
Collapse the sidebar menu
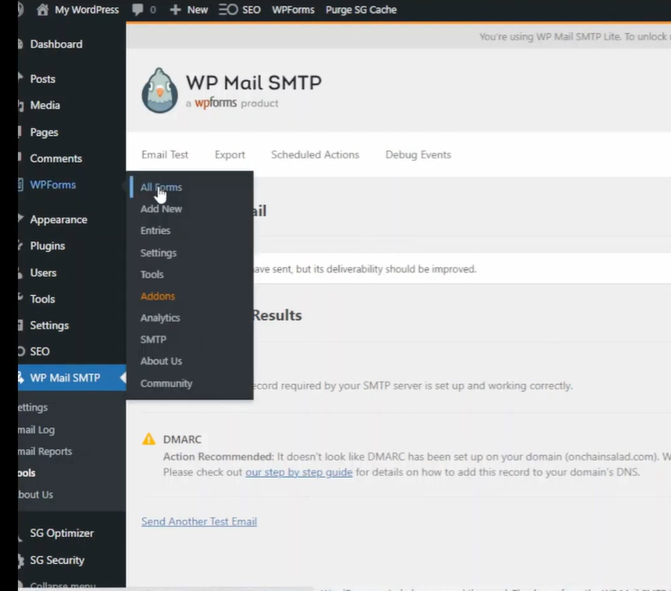coord(62,585)
